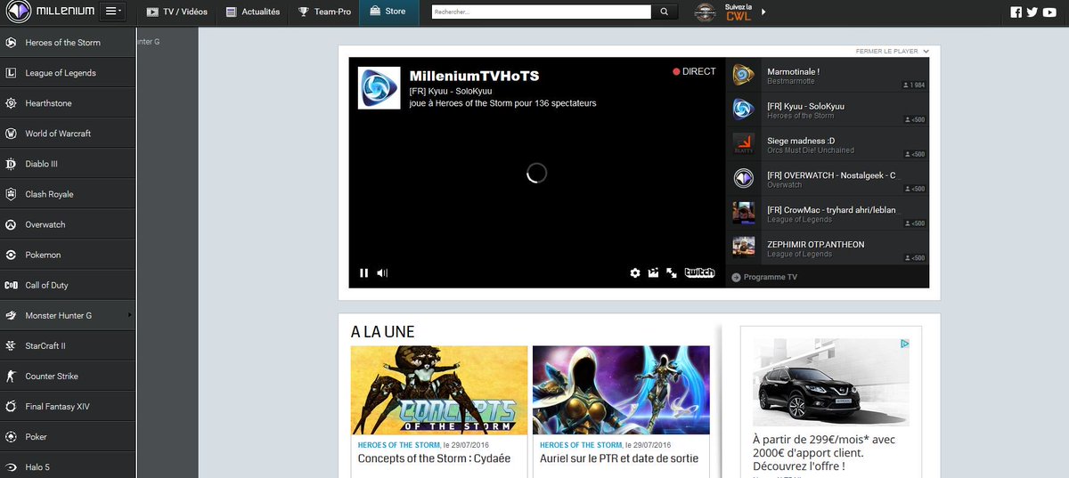This screenshot has height=478, width=1069.
Task: Focus the Rechercher search field
Action: tap(542, 12)
